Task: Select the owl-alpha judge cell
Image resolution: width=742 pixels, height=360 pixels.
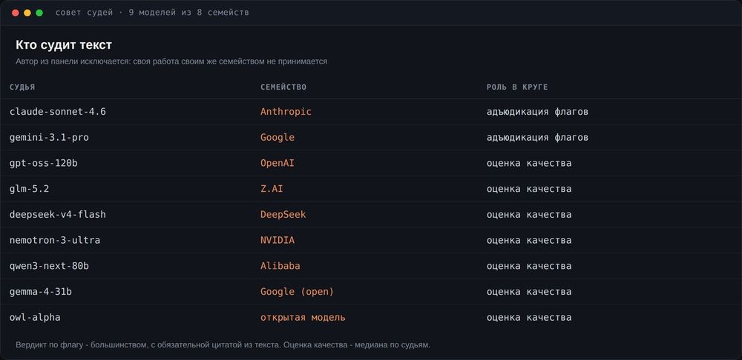Action: (35, 318)
